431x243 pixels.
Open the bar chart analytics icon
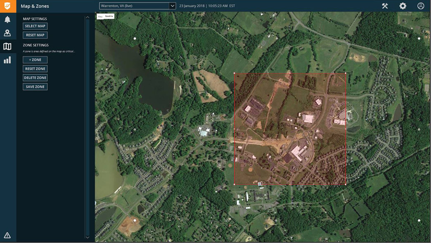point(7,60)
